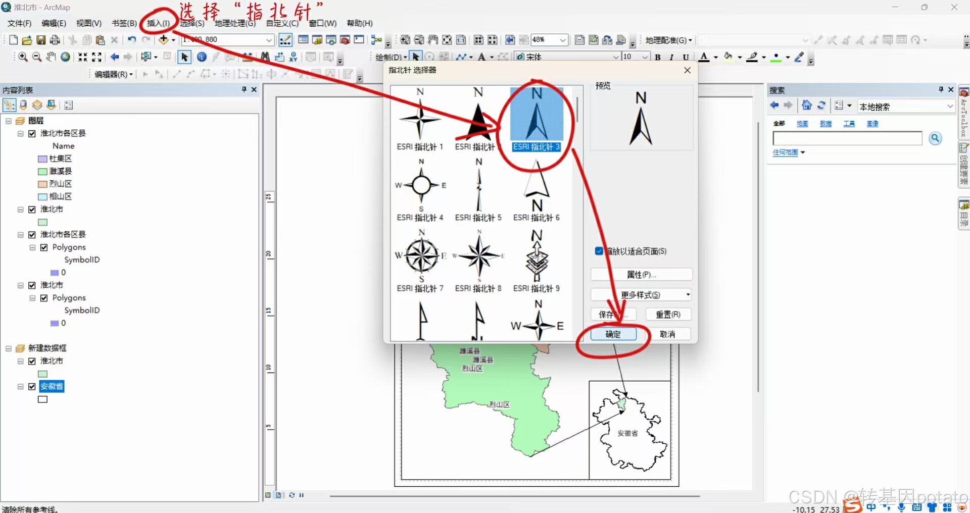This screenshot has width=970, height=513.
Task: Collapse the 图层 data frame node
Action: (8, 121)
